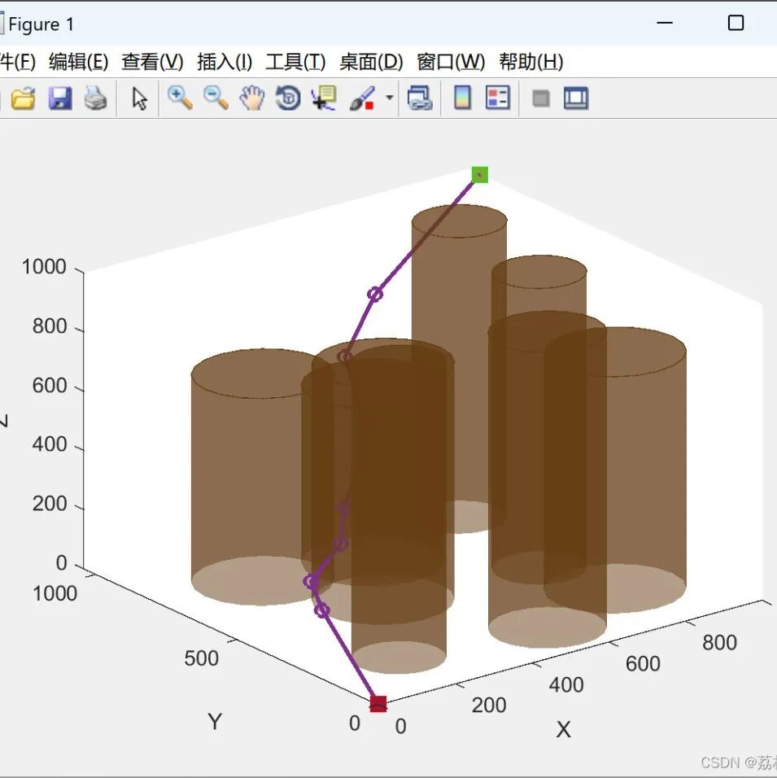777x778 pixels.
Task: Enable the Rotate 3D tool
Action: (x=288, y=98)
